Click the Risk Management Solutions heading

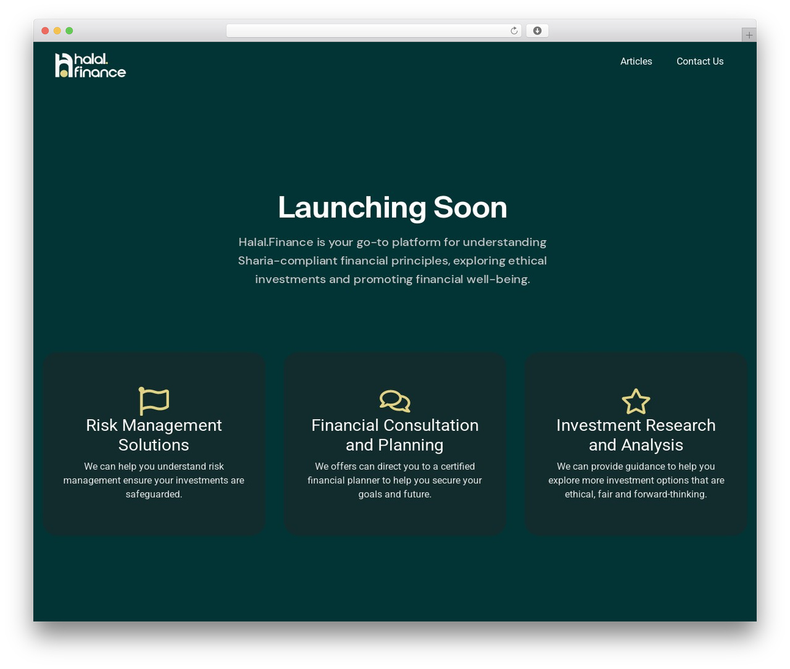click(154, 435)
